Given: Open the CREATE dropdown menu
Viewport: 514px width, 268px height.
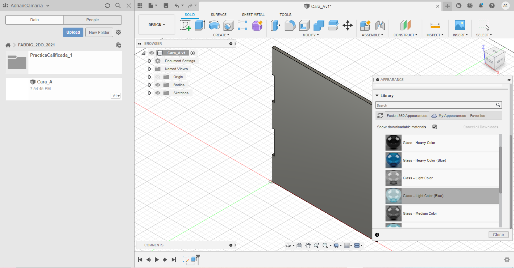Looking at the screenshot, I should (221, 35).
